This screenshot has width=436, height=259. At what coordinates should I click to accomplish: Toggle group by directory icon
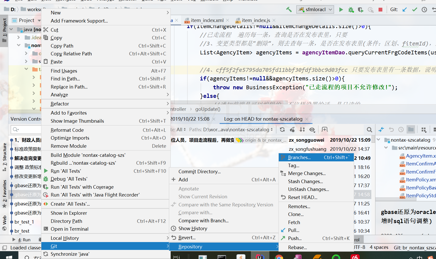click(411, 129)
